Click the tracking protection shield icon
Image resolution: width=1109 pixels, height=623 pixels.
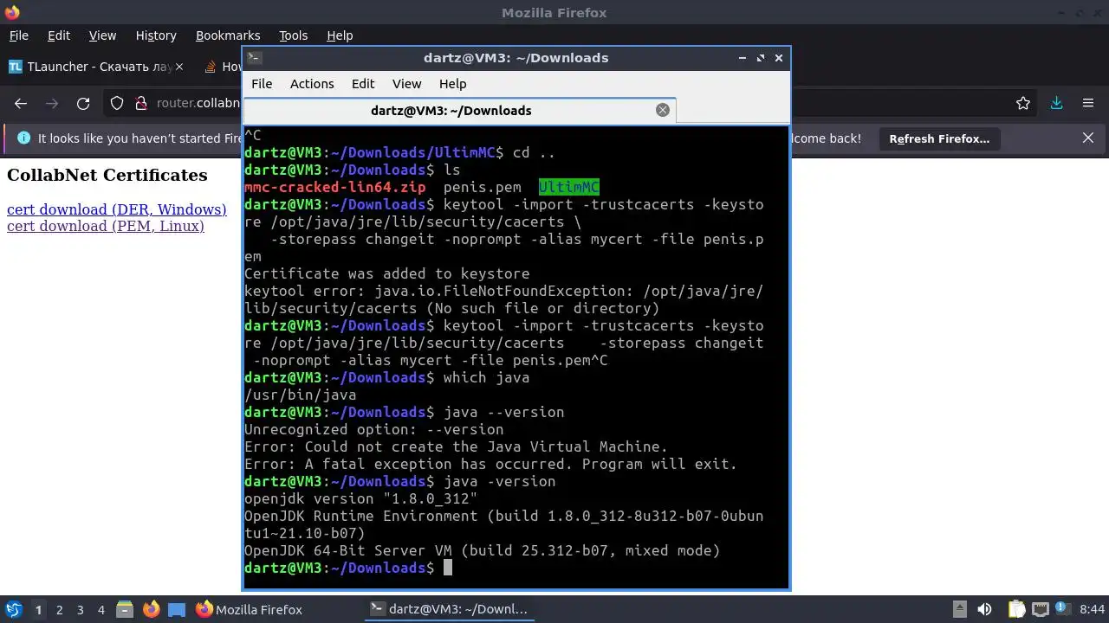(x=118, y=104)
